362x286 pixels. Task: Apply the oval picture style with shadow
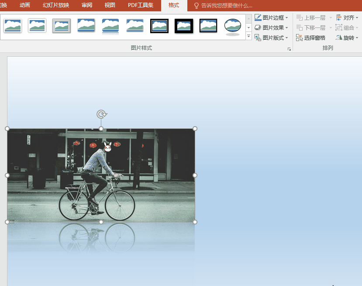pyautogui.click(x=233, y=27)
